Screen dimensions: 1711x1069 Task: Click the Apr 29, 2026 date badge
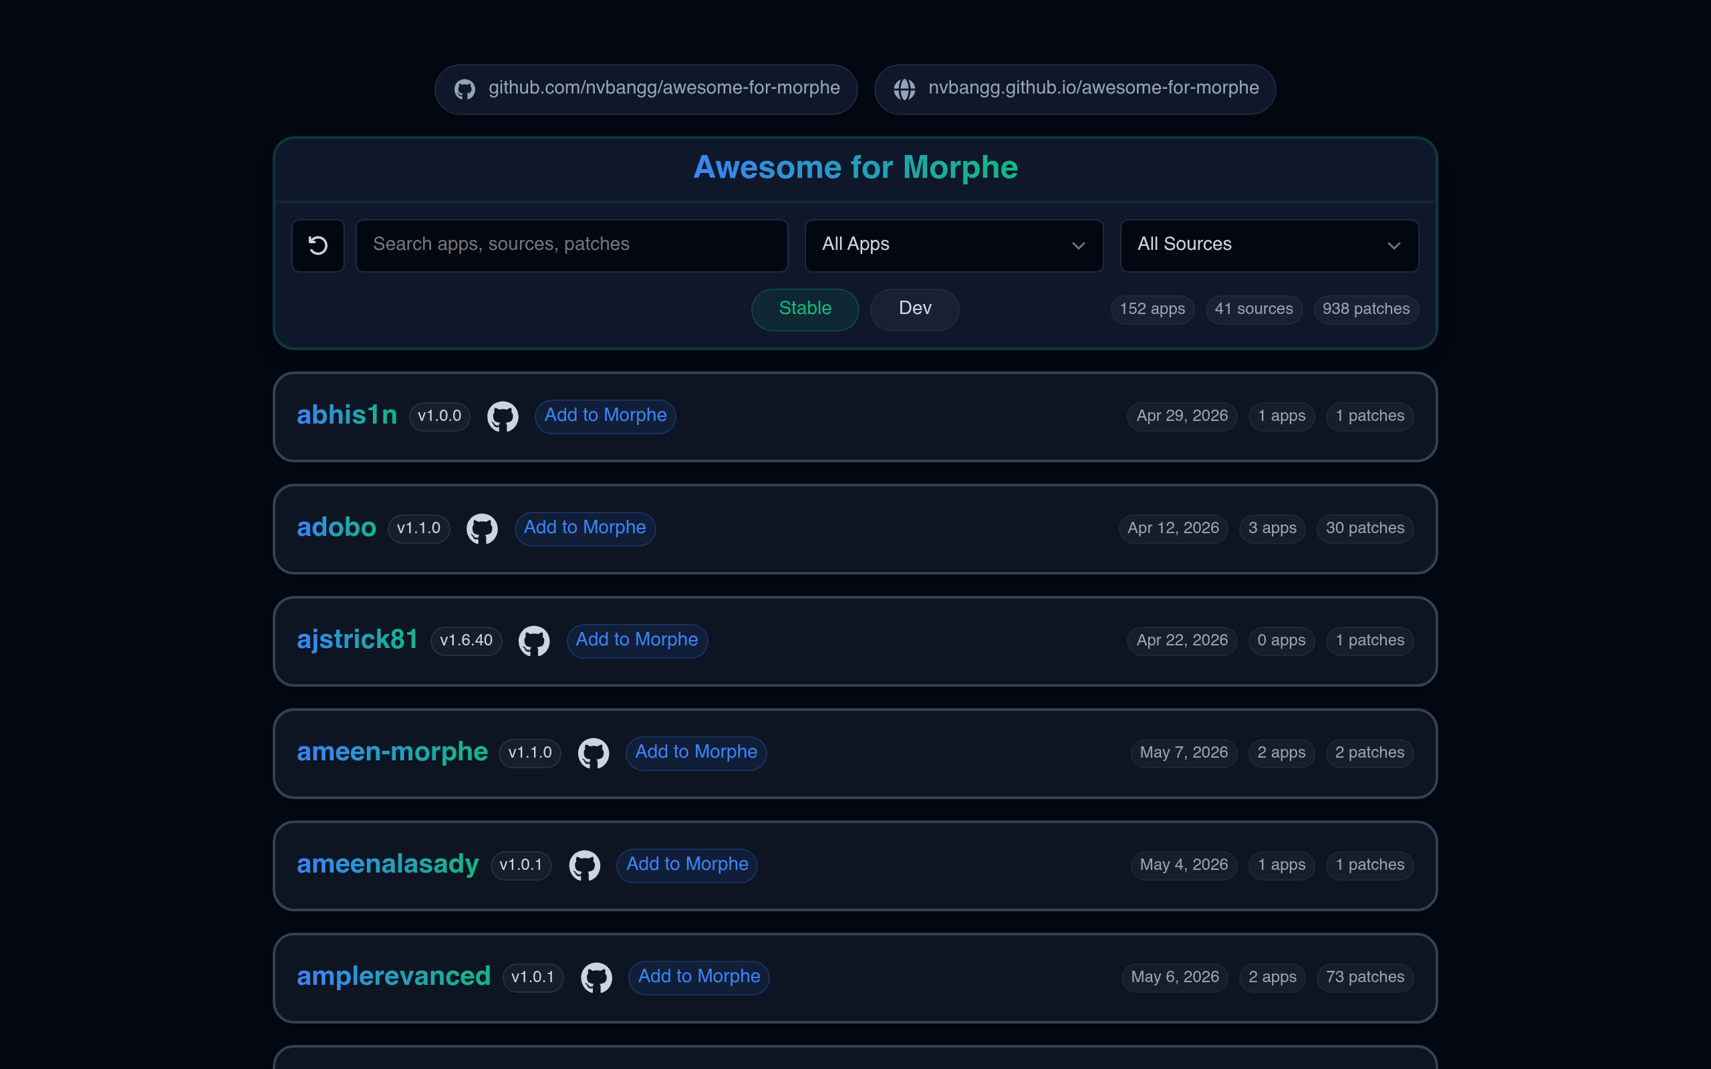pos(1182,416)
